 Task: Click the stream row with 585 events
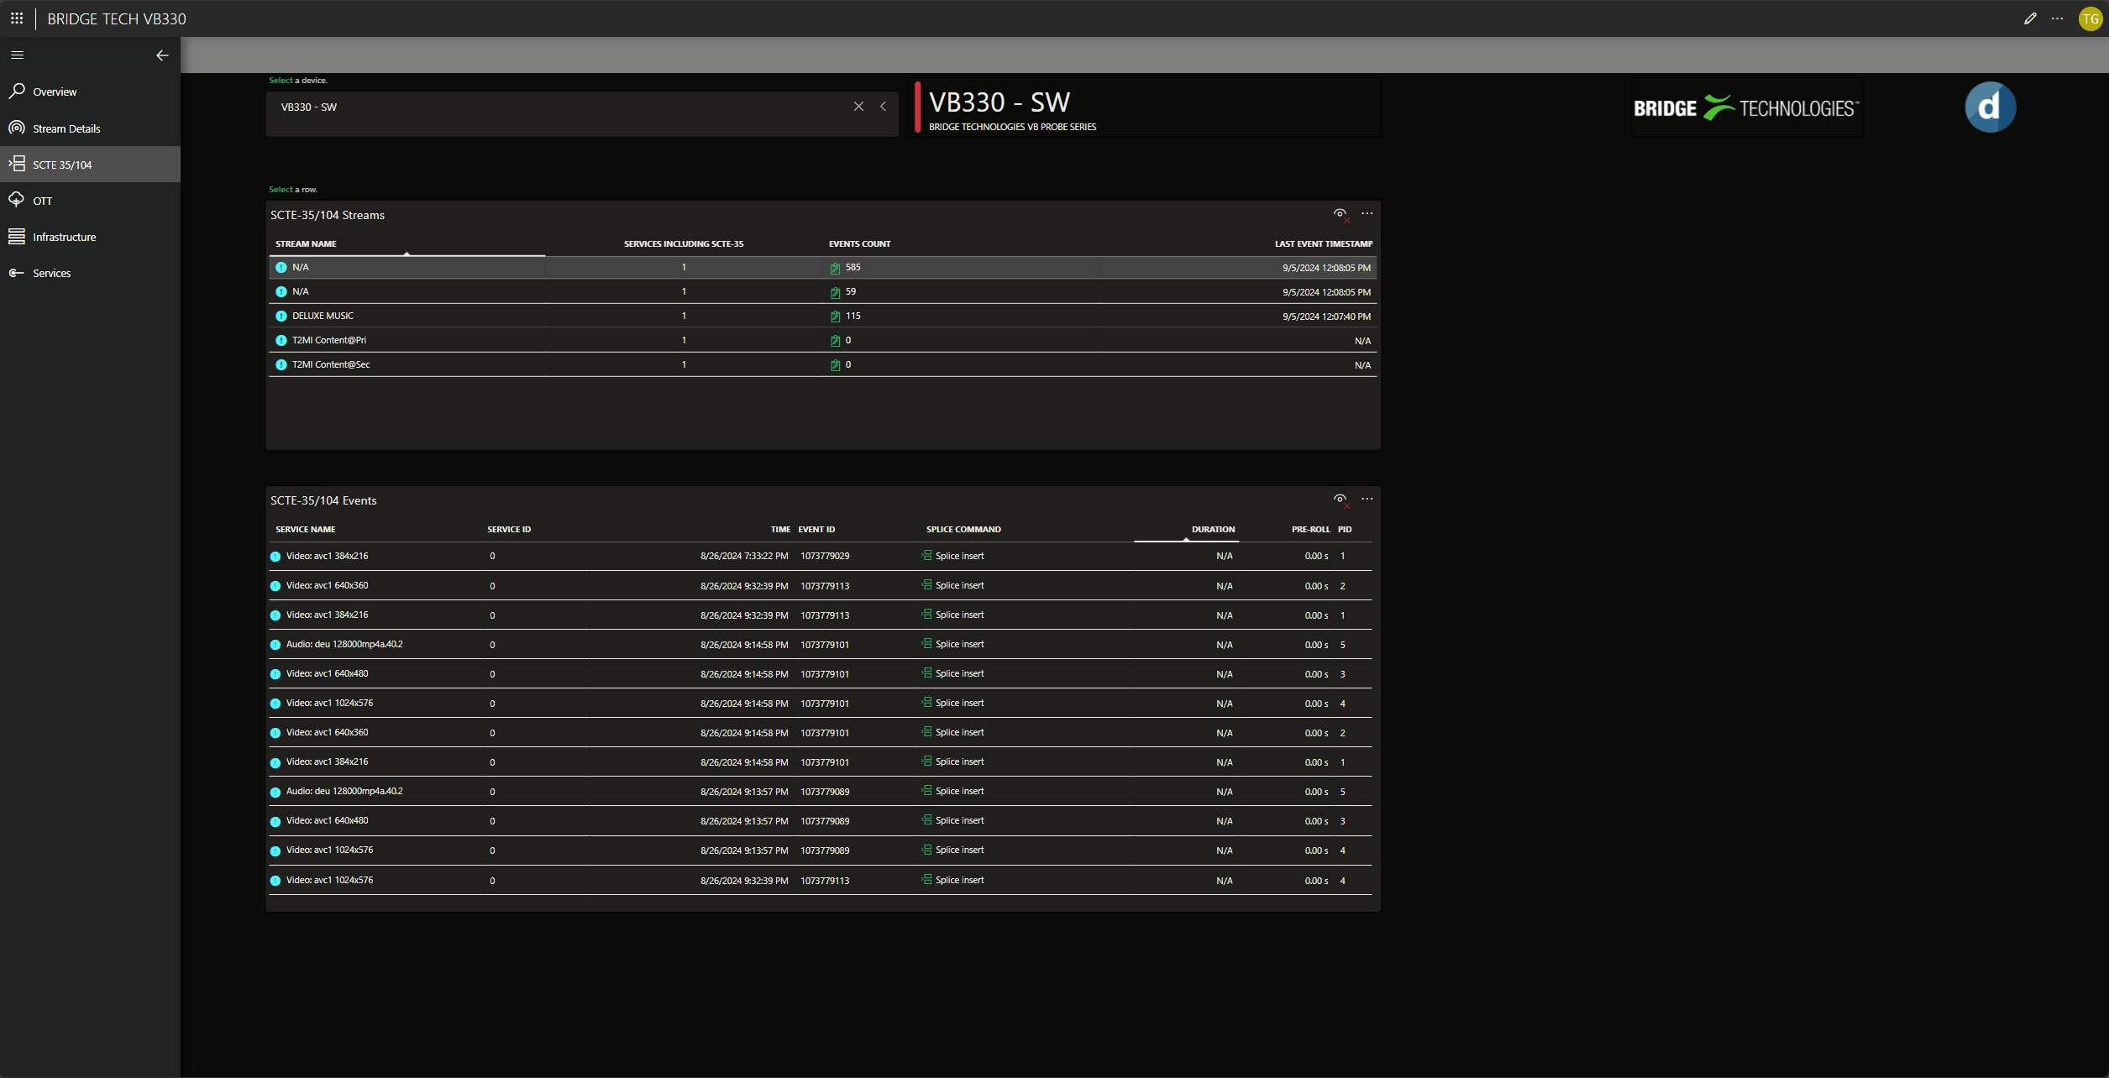tap(822, 267)
